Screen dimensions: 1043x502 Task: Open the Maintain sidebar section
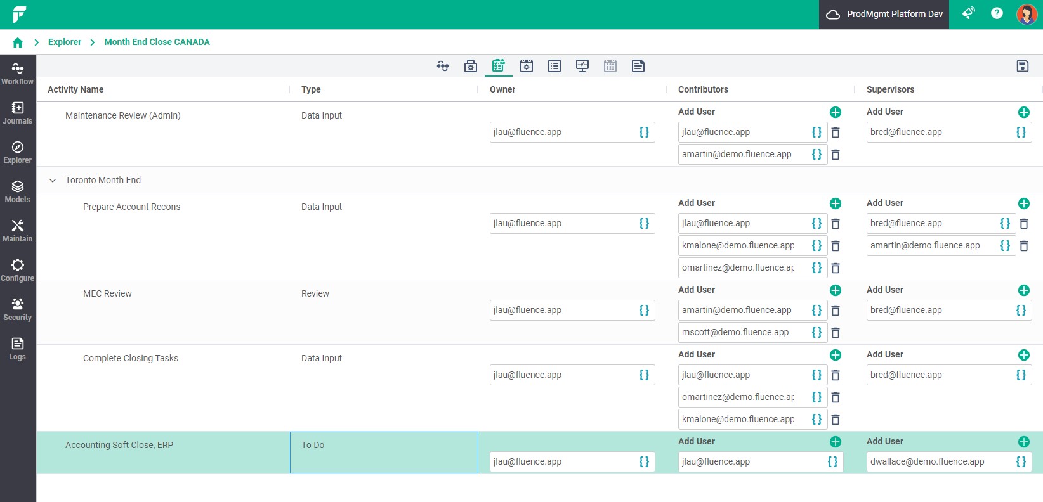(x=18, y=231)
